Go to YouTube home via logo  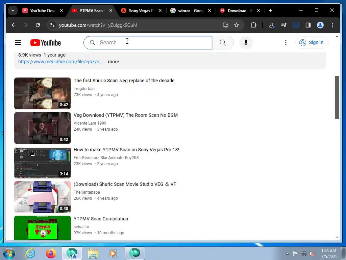[x=46, y=43]
